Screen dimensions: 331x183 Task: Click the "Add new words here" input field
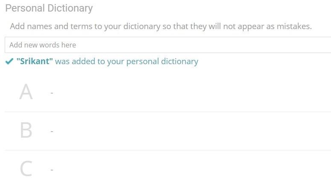pyautogui.click(x=167, y=45)
